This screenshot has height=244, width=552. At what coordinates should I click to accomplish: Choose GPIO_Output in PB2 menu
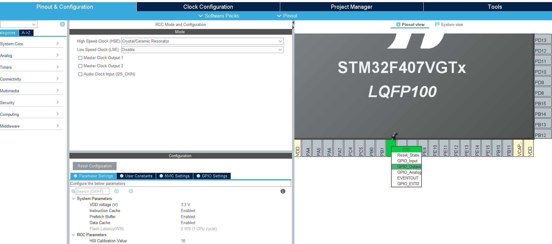pyautogui.click(x=406, y=166)
